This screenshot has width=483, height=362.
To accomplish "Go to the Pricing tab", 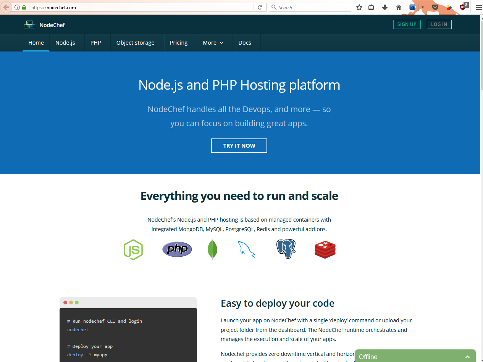I will point(179,43).
